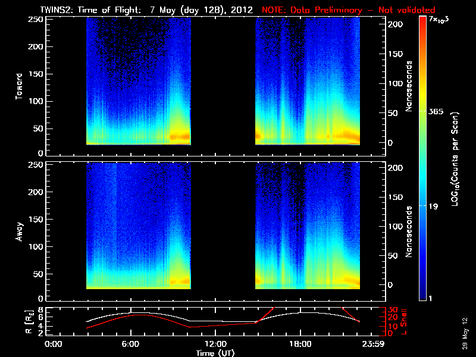This screenshot has width=476, height=357.
Task: Click the TWINS2 Time of Flight plot title
Action: tap(149, 10)
